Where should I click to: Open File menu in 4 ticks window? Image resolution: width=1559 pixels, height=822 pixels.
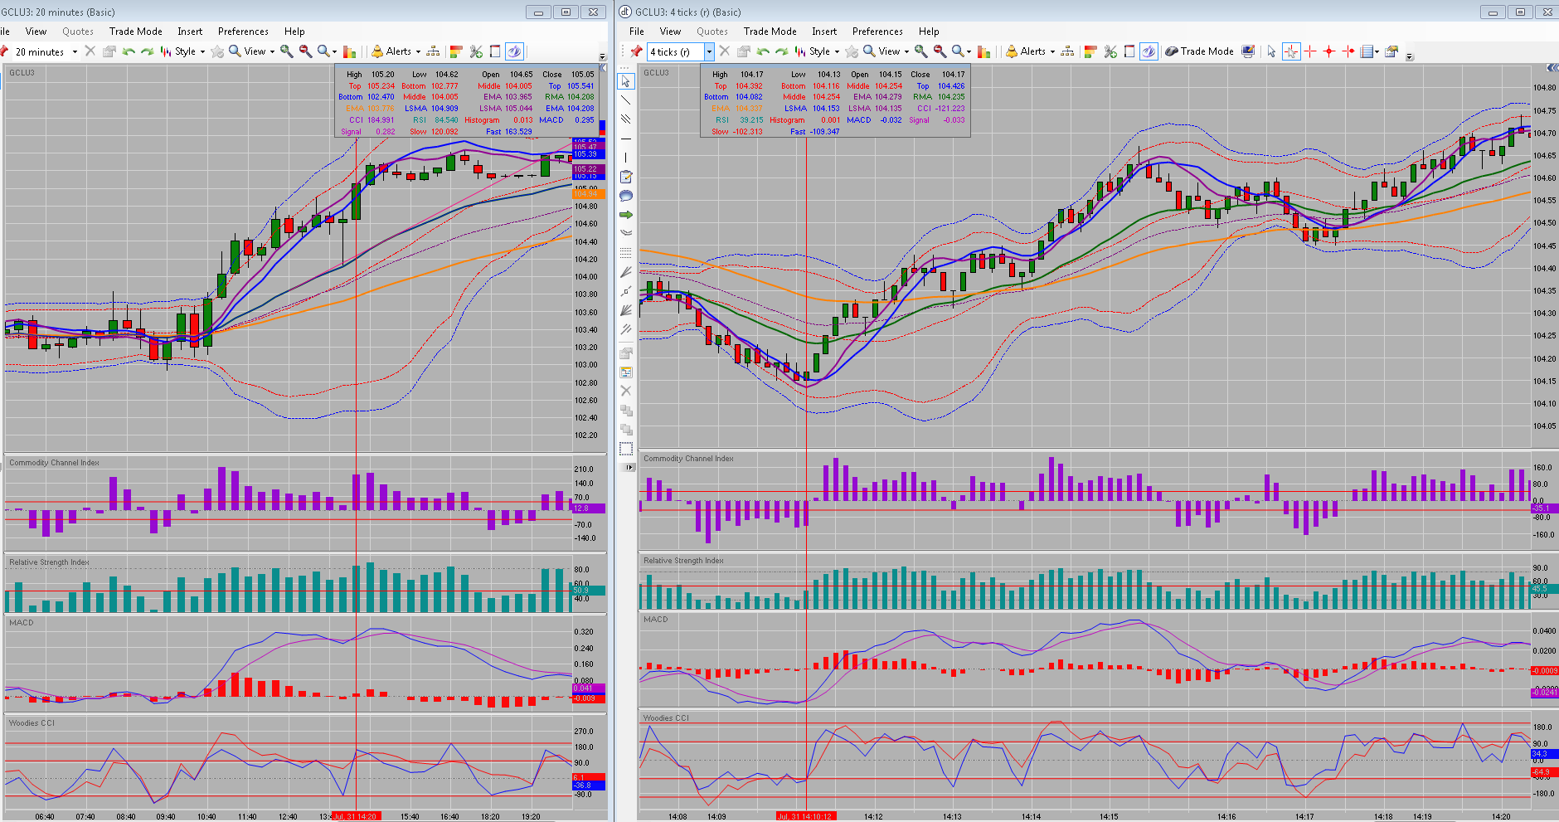pyautogui.click(x=636, y=32)
